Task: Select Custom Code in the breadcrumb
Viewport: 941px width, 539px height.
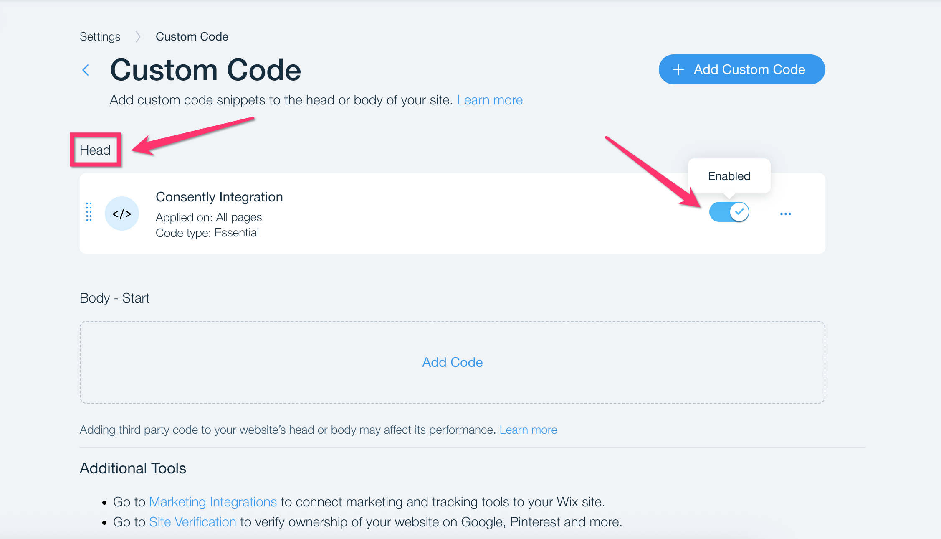Action: click(x=192, y=37)
